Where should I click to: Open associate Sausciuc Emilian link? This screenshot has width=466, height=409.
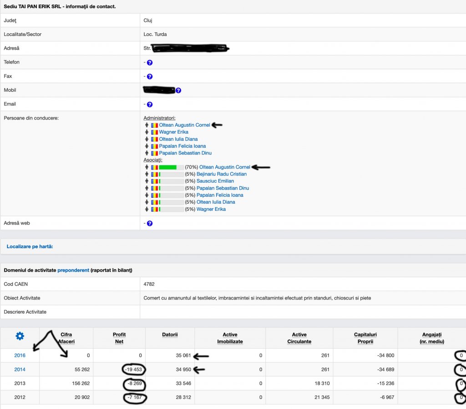pyautogui.click(x=215, y=181)
